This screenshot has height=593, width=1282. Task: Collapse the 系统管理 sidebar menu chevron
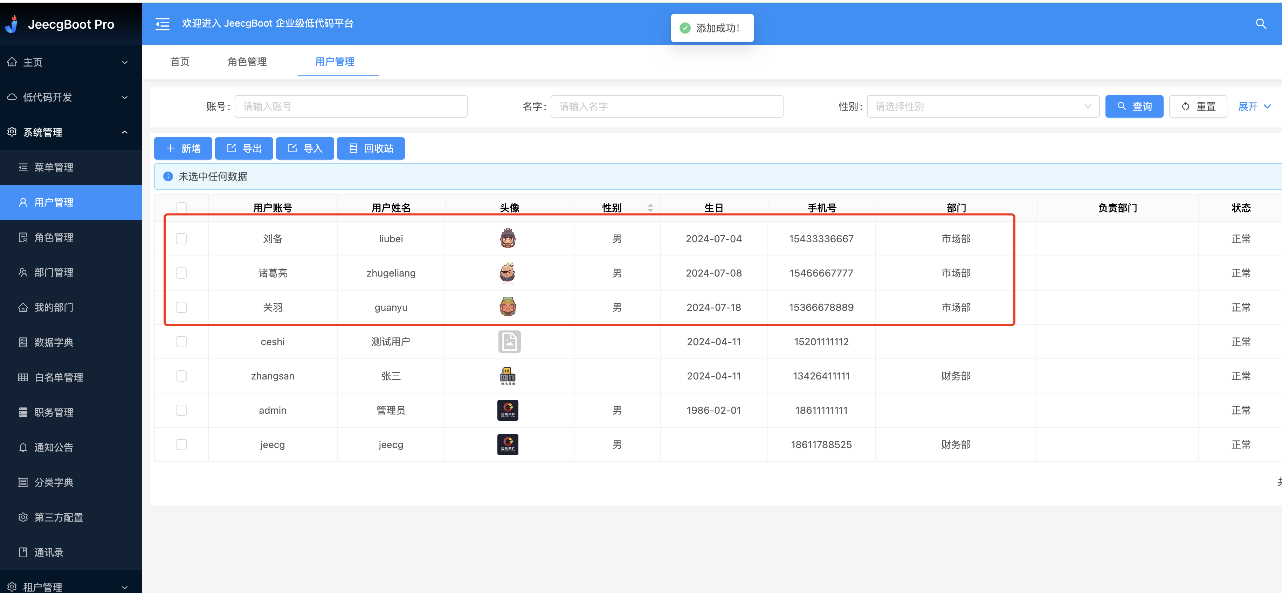coord(125,132)
